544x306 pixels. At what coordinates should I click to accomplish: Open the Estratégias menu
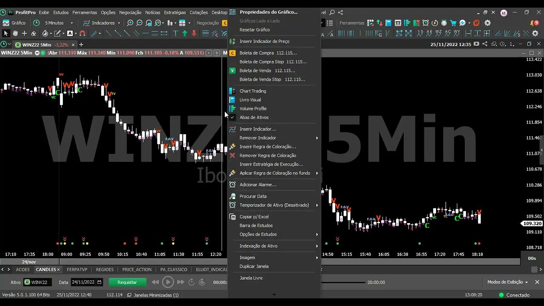pyautogui.click(x=175, y=12)
